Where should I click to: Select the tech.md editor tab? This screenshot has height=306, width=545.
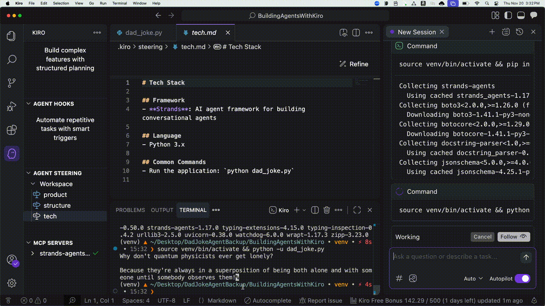point(204,33)
